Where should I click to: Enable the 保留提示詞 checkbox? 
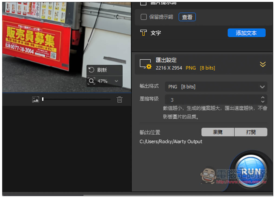click(x=144, y=17)
